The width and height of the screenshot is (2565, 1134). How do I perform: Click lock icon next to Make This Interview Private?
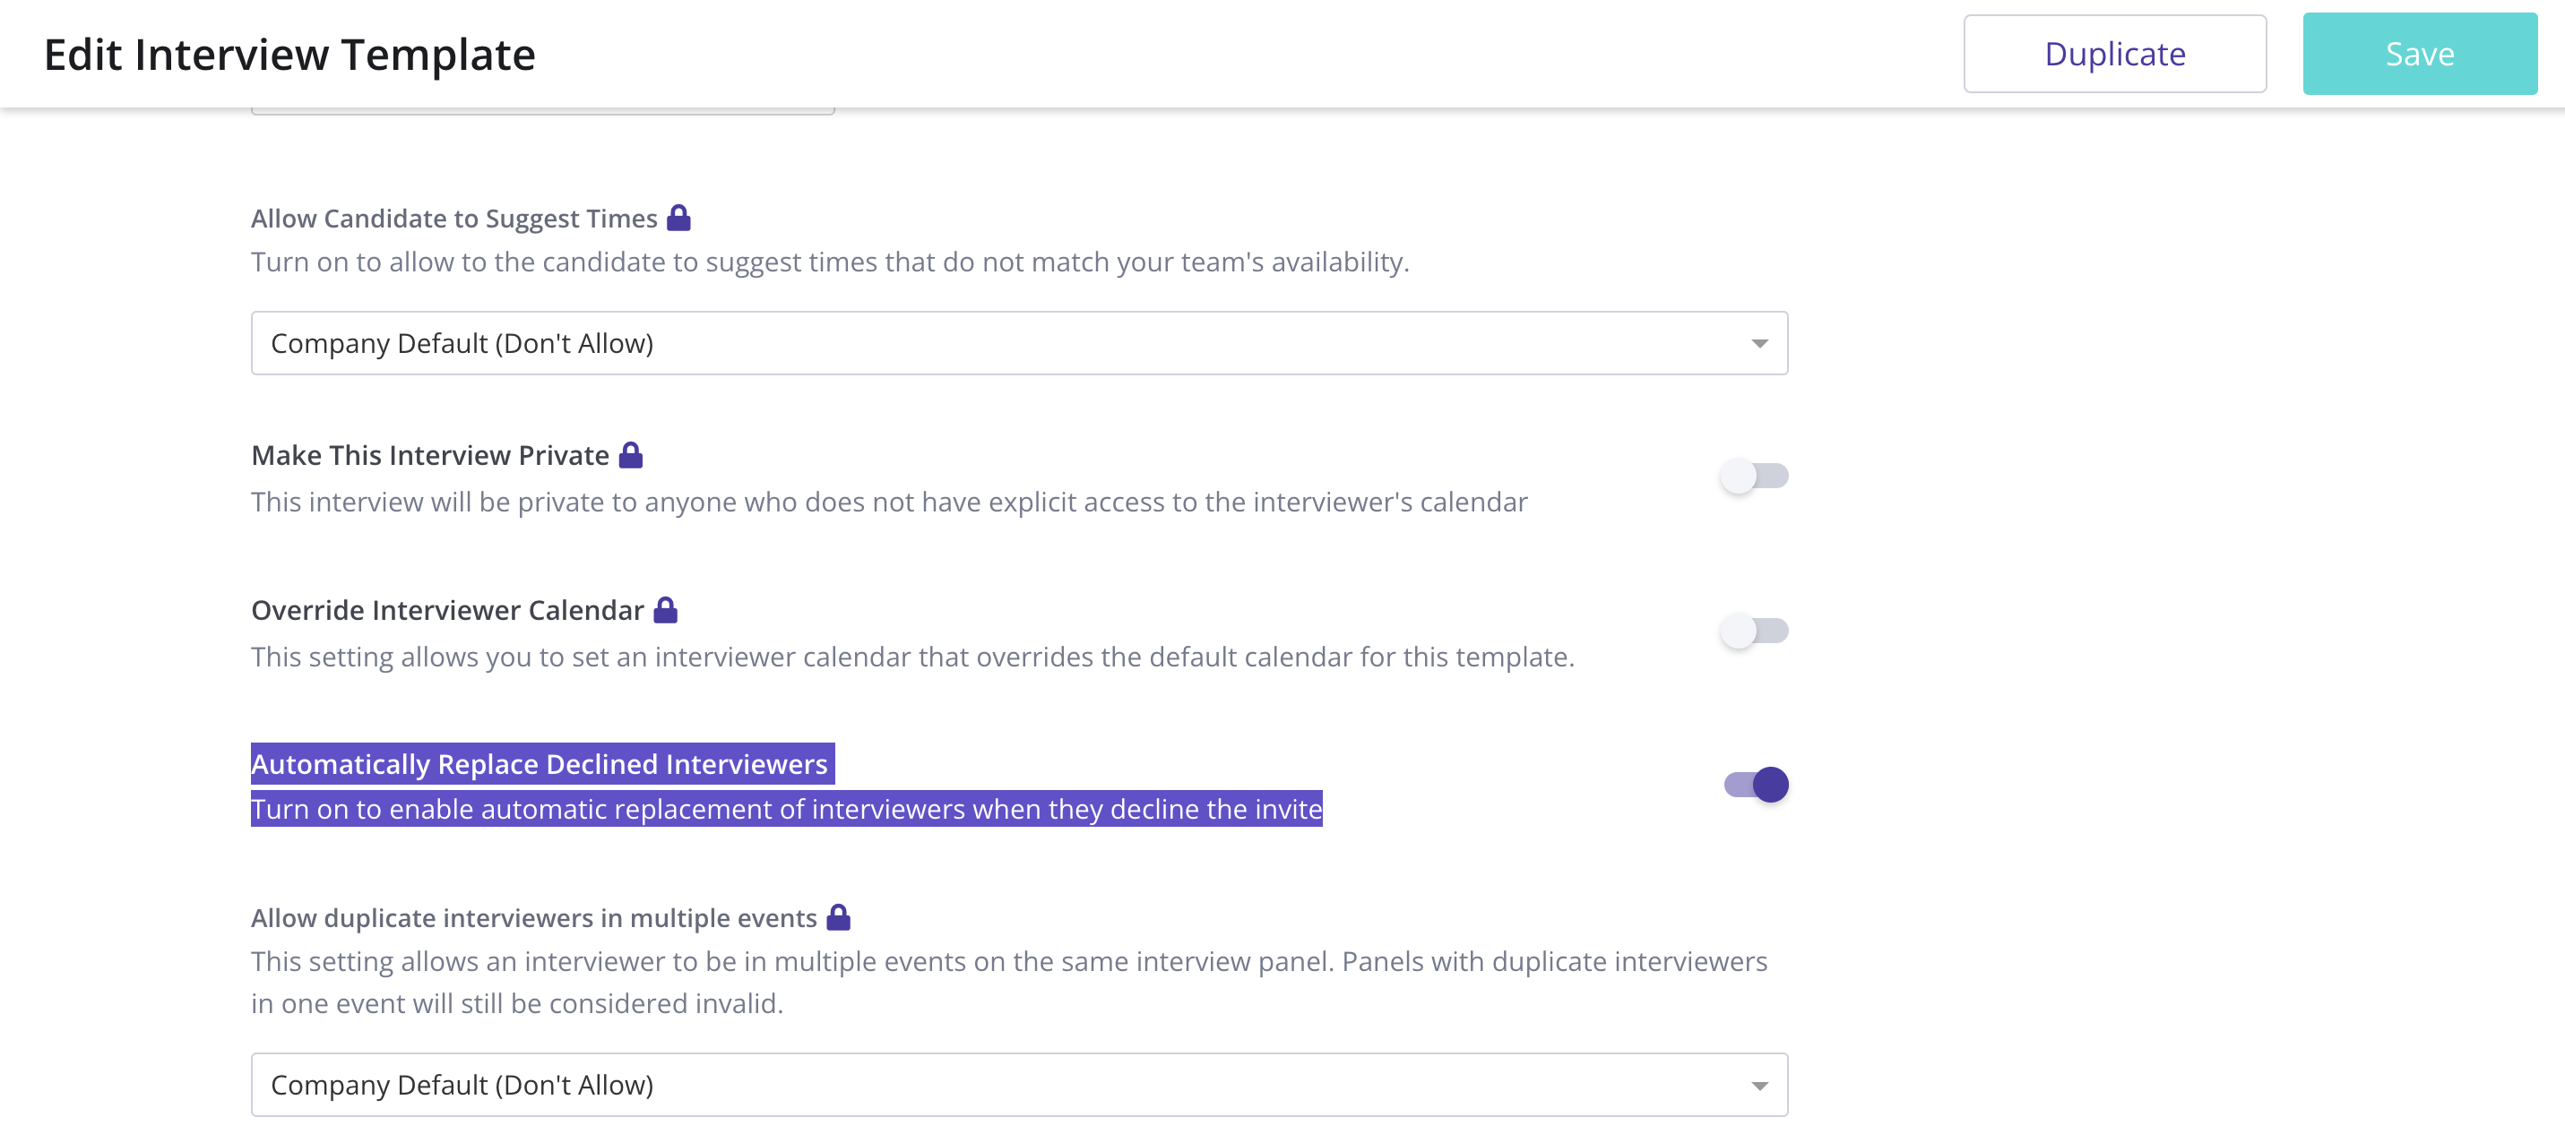point(630,456)
